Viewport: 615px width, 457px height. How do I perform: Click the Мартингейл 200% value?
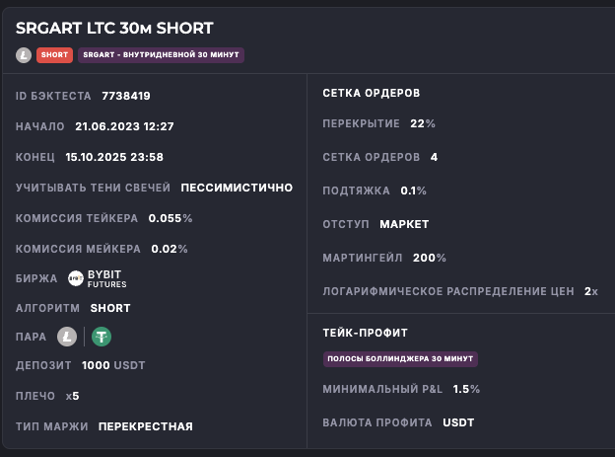pyautogui.click(x=430, y=258)
